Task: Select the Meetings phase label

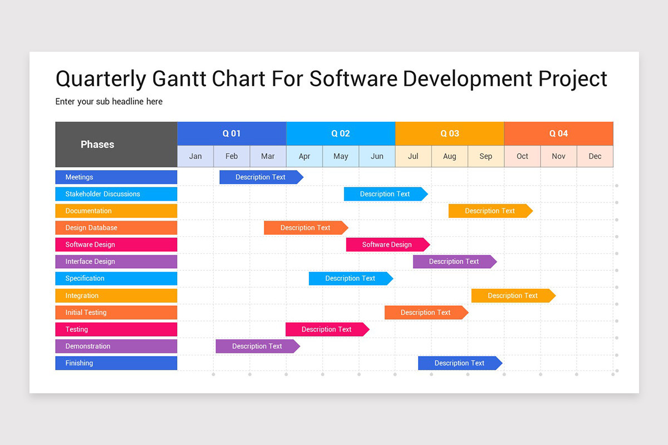Action: pyautogui.click(x=116, y=177)
